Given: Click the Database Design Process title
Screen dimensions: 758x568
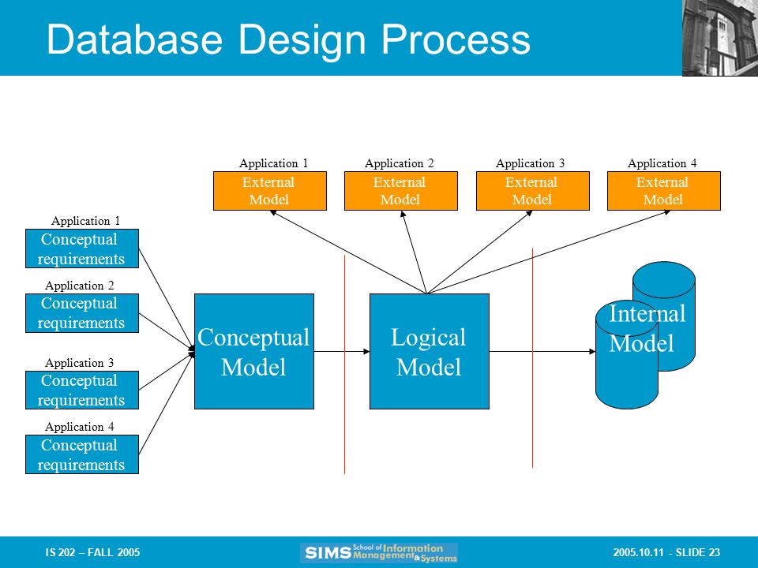Looking at the screenshot, I should click(x=289, y=40).
